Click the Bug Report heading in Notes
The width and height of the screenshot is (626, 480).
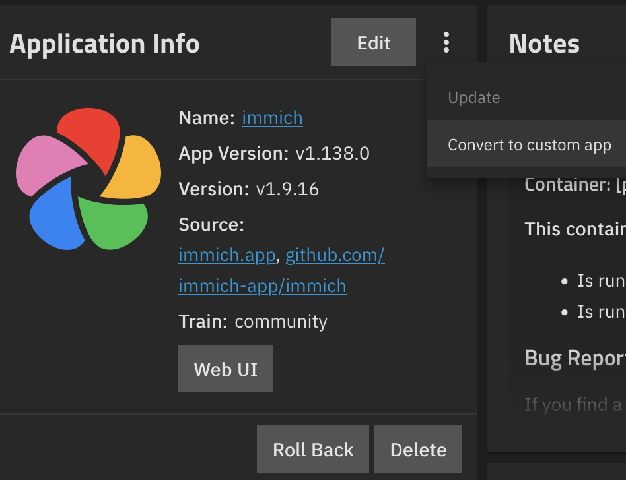[x=575, y=358]
